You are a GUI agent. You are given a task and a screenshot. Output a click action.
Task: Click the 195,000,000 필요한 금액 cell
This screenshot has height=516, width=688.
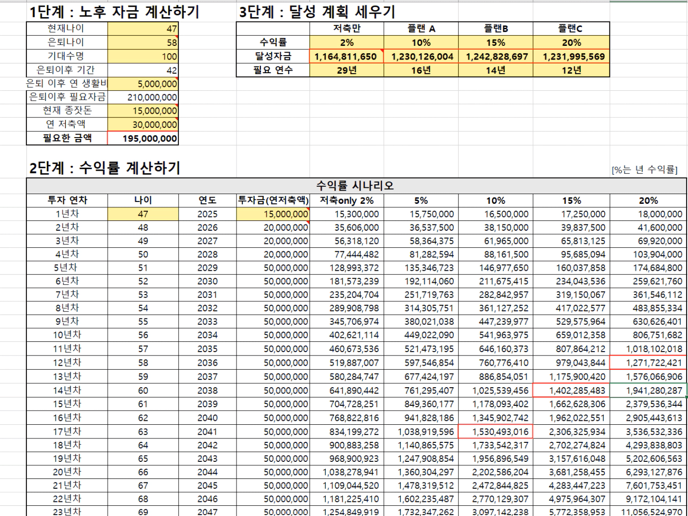click(143, 138)
